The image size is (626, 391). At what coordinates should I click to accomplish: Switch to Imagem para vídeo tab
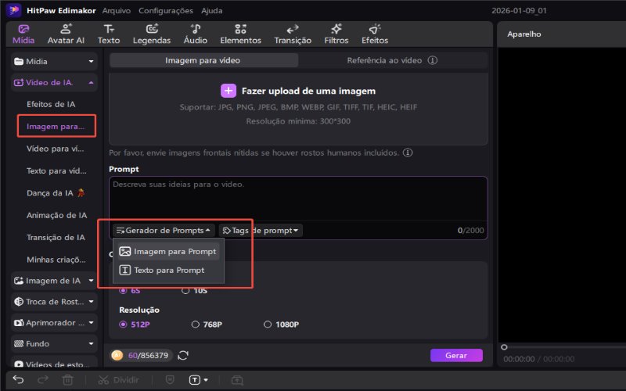point(203,60)
